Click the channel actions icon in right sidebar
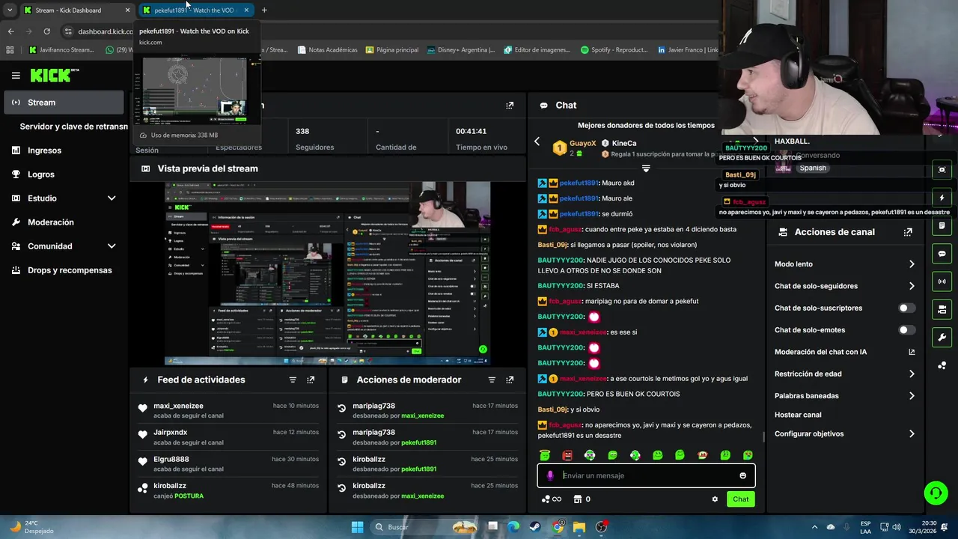Viewport: 958px width, 539px height. click(x=942, y=309)
